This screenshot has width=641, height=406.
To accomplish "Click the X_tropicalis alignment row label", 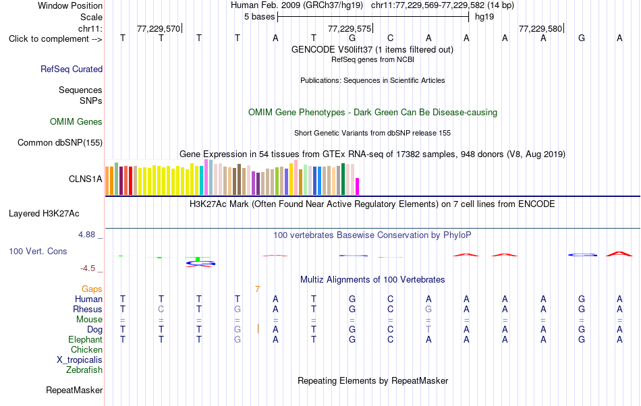I will point(80,360).
